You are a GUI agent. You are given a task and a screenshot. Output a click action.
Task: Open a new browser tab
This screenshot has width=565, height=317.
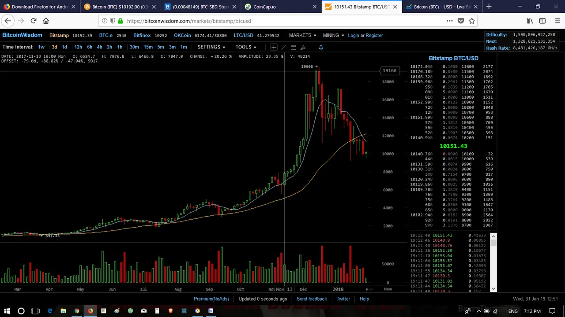click(x=489, y=7)
